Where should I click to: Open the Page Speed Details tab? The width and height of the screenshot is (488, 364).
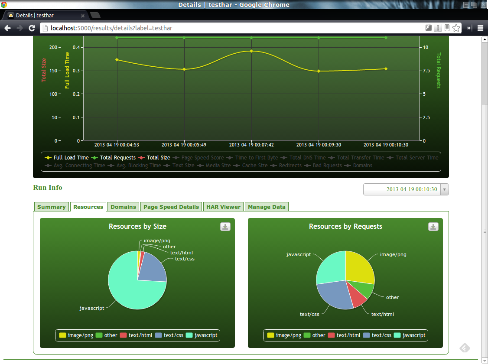tap(171, 207)
